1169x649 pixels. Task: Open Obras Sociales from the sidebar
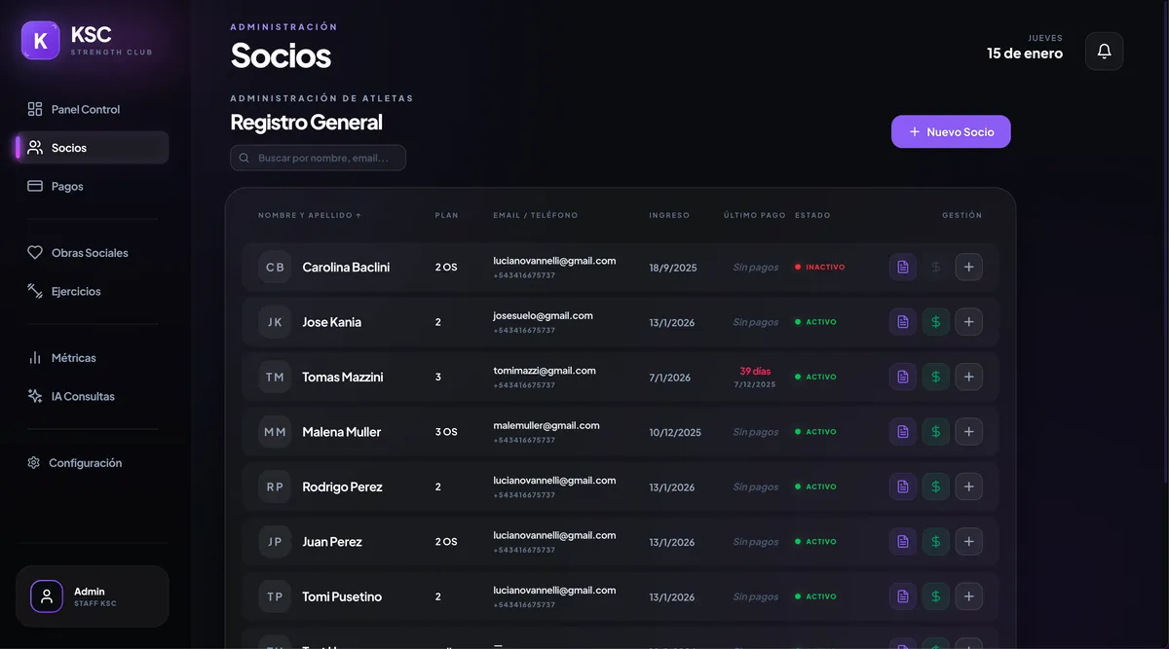click(x=90, y=253)
